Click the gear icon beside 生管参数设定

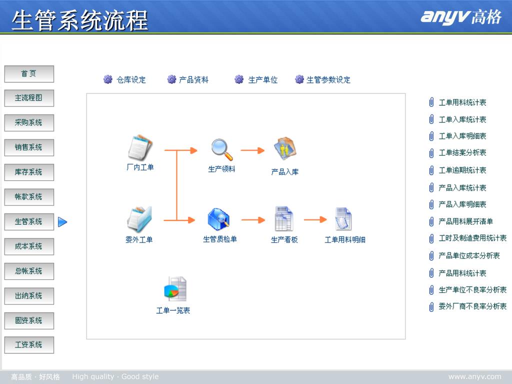[299, 79]
